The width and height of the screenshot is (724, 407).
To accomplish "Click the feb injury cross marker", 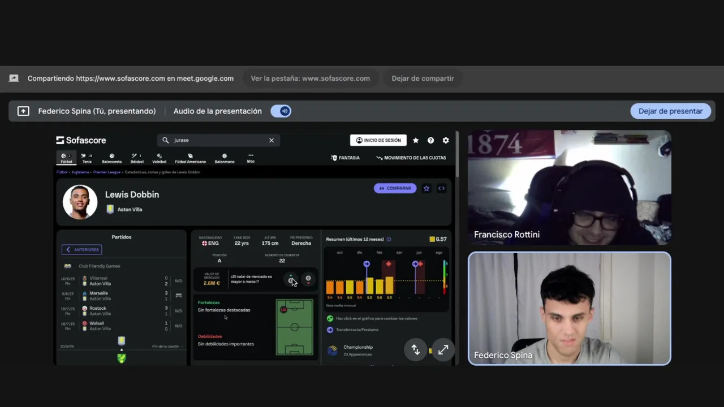I will tap(388, 264).
